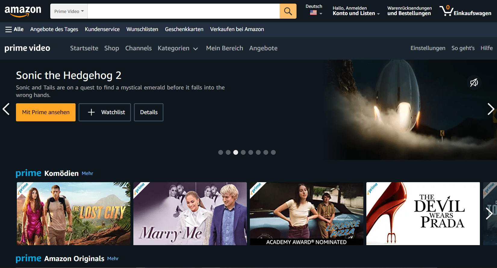Open Wunschlisten
The image size is (497, 268).
(x=142, y=29)
